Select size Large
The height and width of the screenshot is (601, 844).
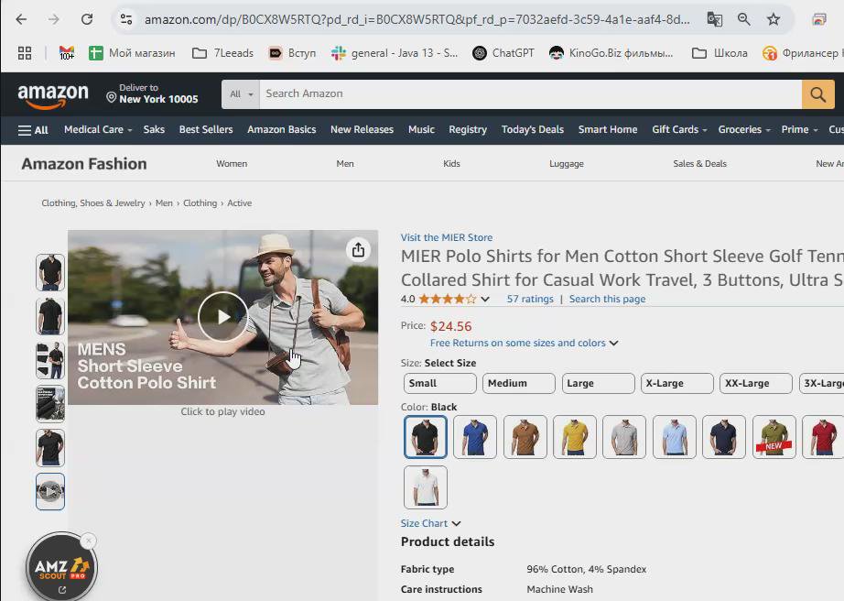tap(598, 384)
